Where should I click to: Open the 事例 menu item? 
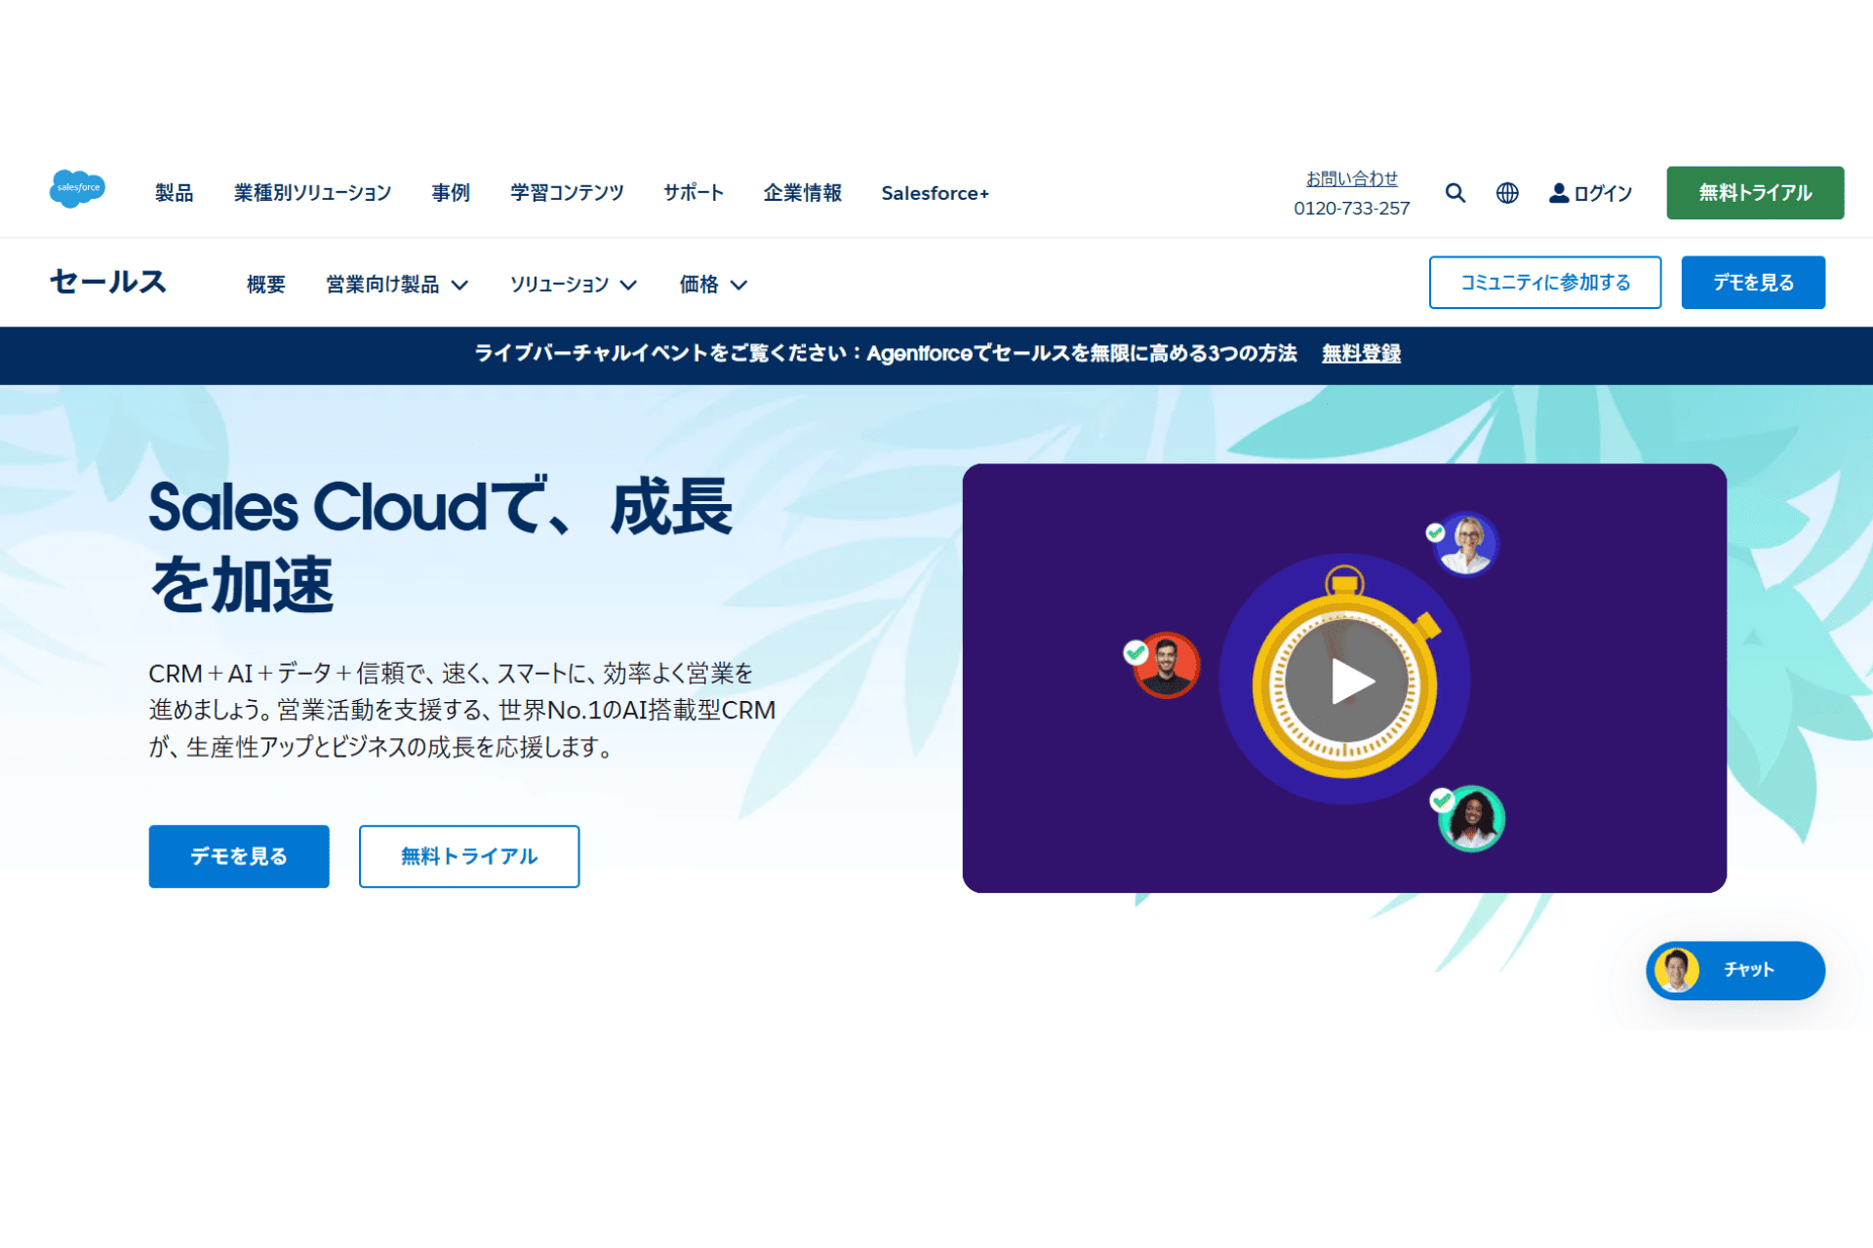451,193
